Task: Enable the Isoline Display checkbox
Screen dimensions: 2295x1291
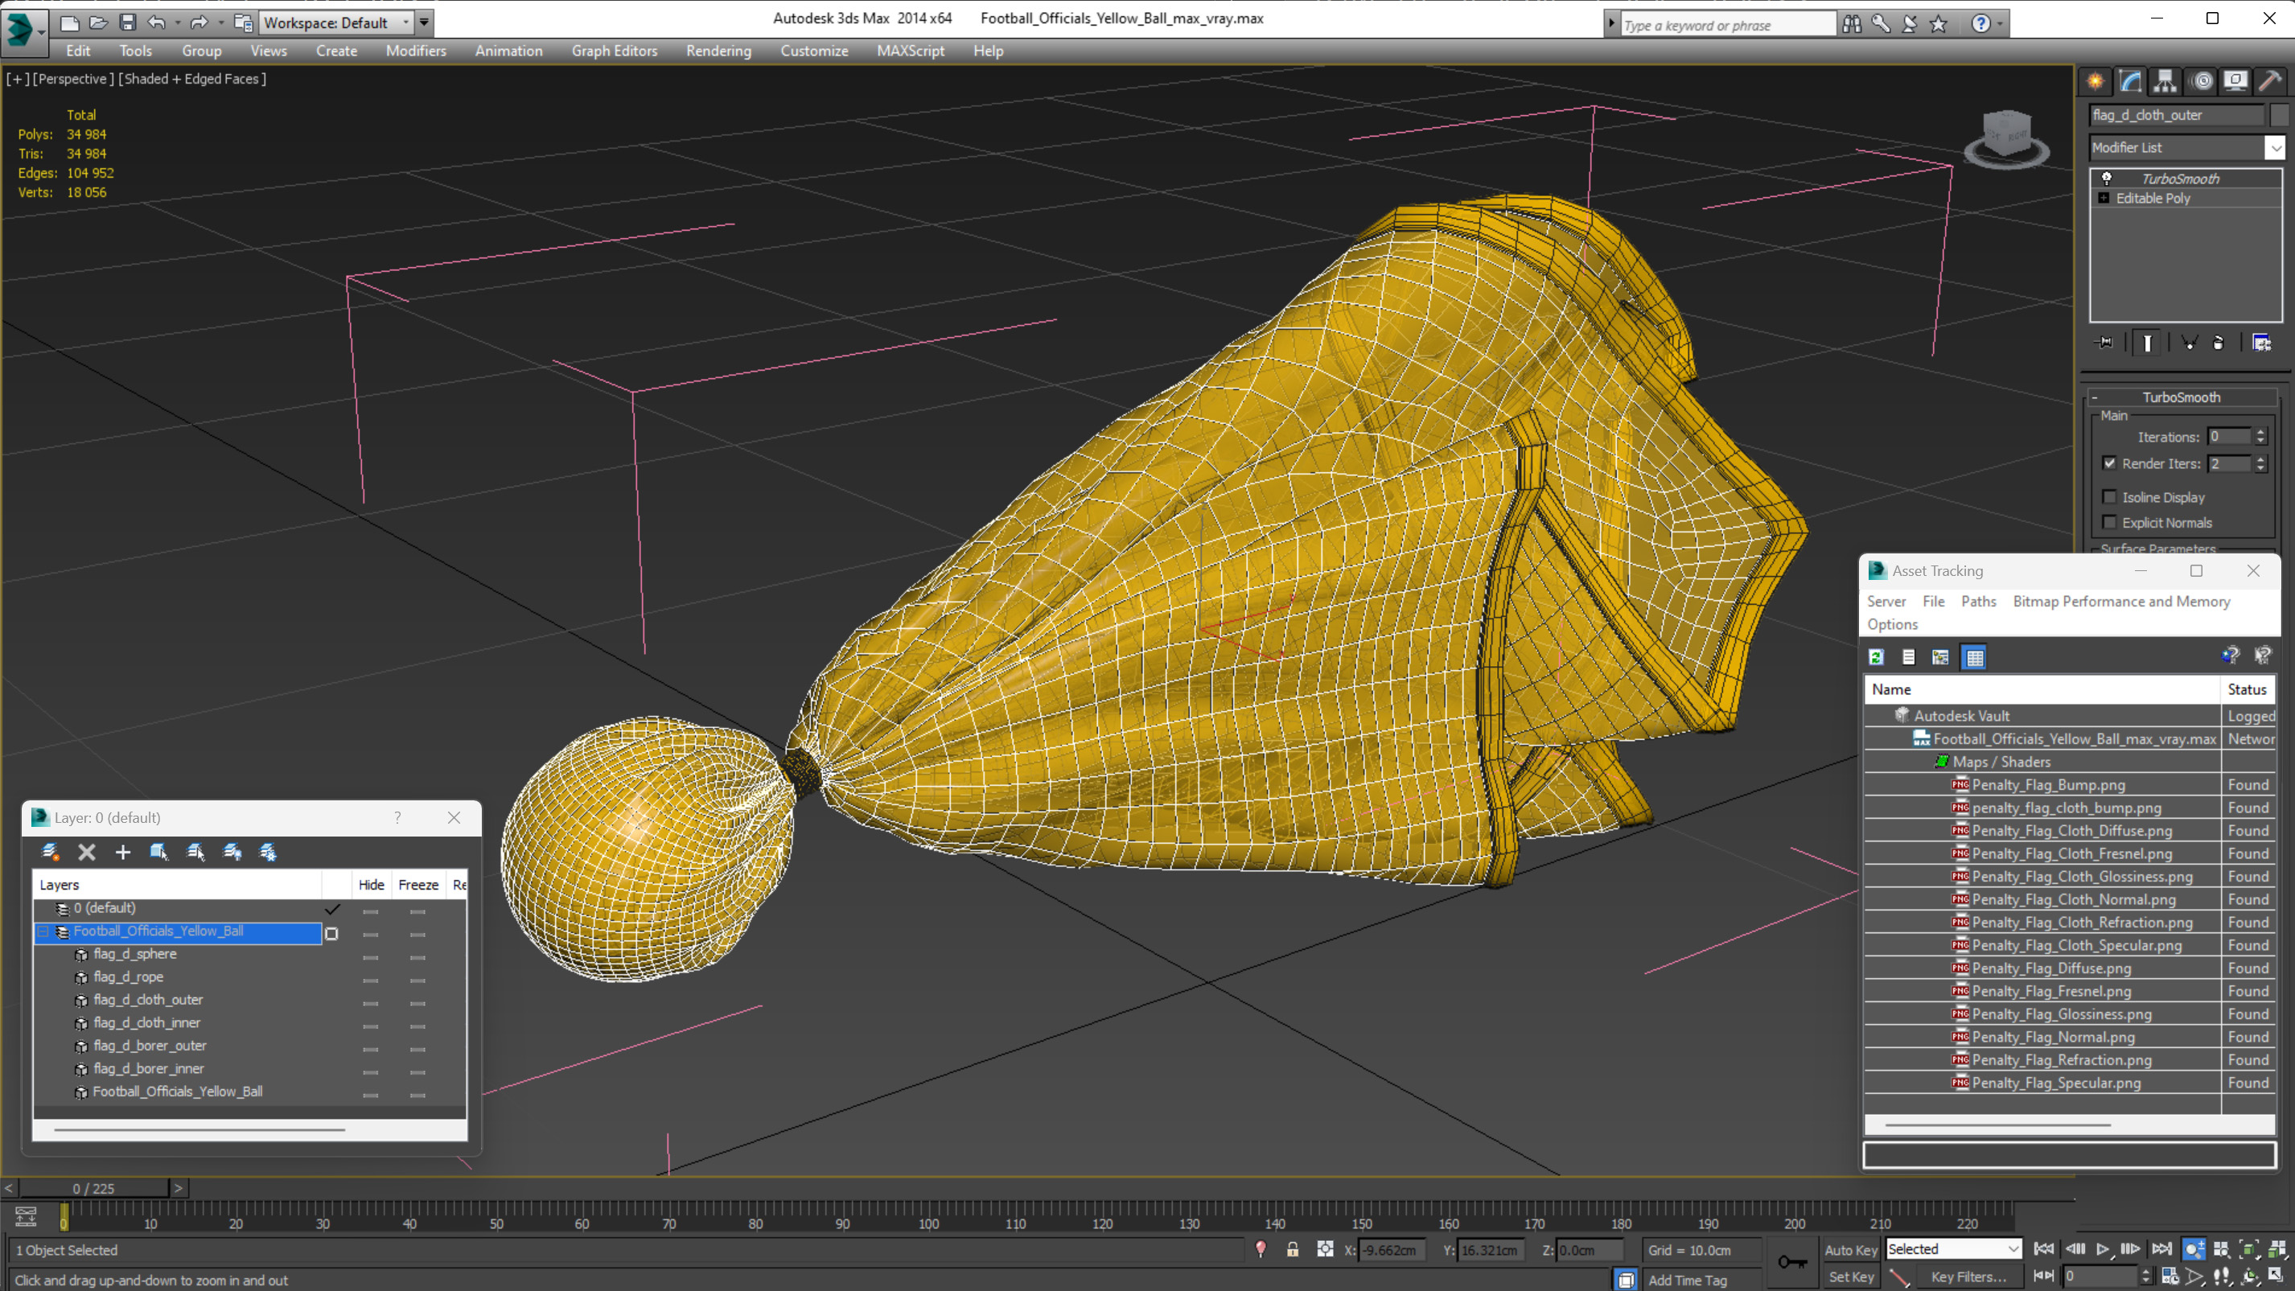Action: pyautogui.click(x=2109, y=497)
